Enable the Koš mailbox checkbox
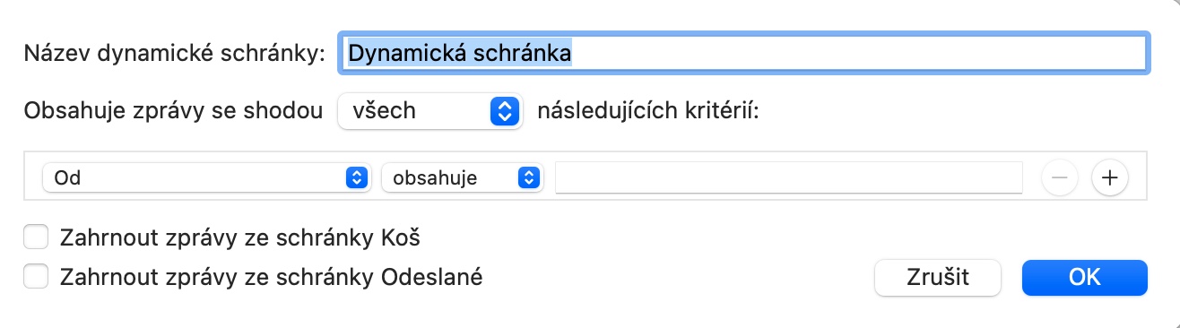 click(36, 237)
